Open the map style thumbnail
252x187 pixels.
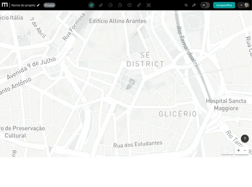point(227,151)
